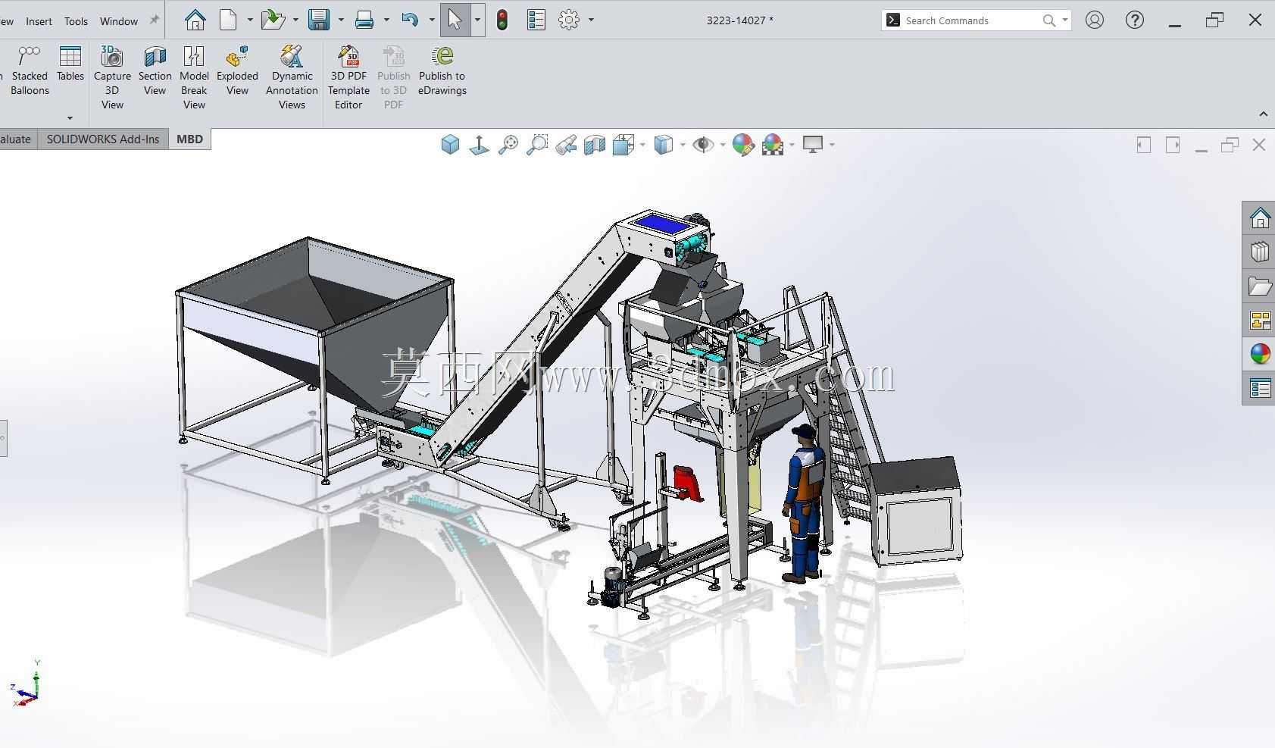Click the Home icon in the top toolbar

(x=195, y=20)
